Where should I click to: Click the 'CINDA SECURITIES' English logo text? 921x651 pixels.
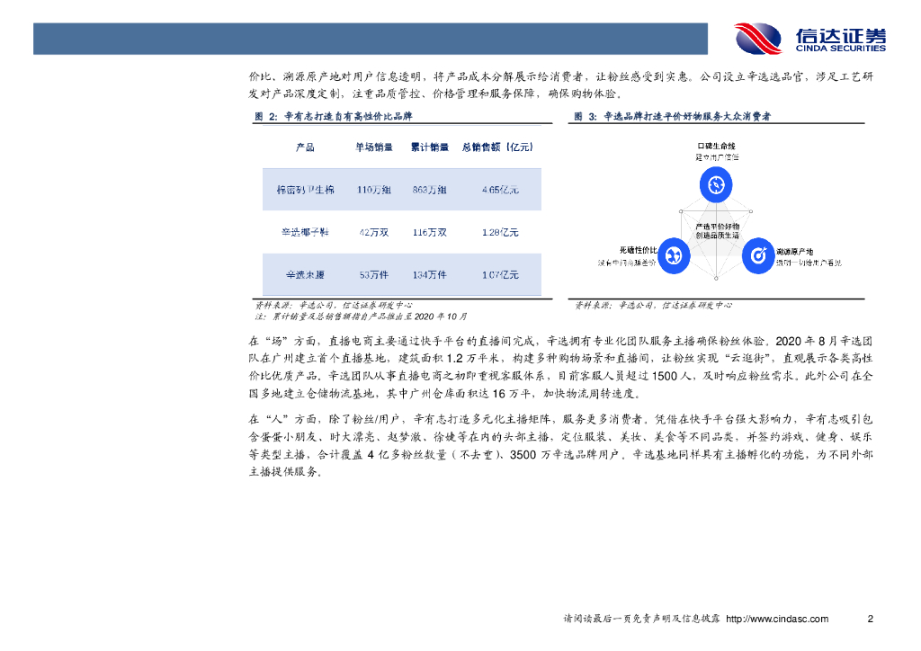pos(841,49)
